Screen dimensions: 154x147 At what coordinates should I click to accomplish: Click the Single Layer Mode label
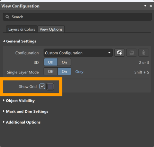[23, 72]
